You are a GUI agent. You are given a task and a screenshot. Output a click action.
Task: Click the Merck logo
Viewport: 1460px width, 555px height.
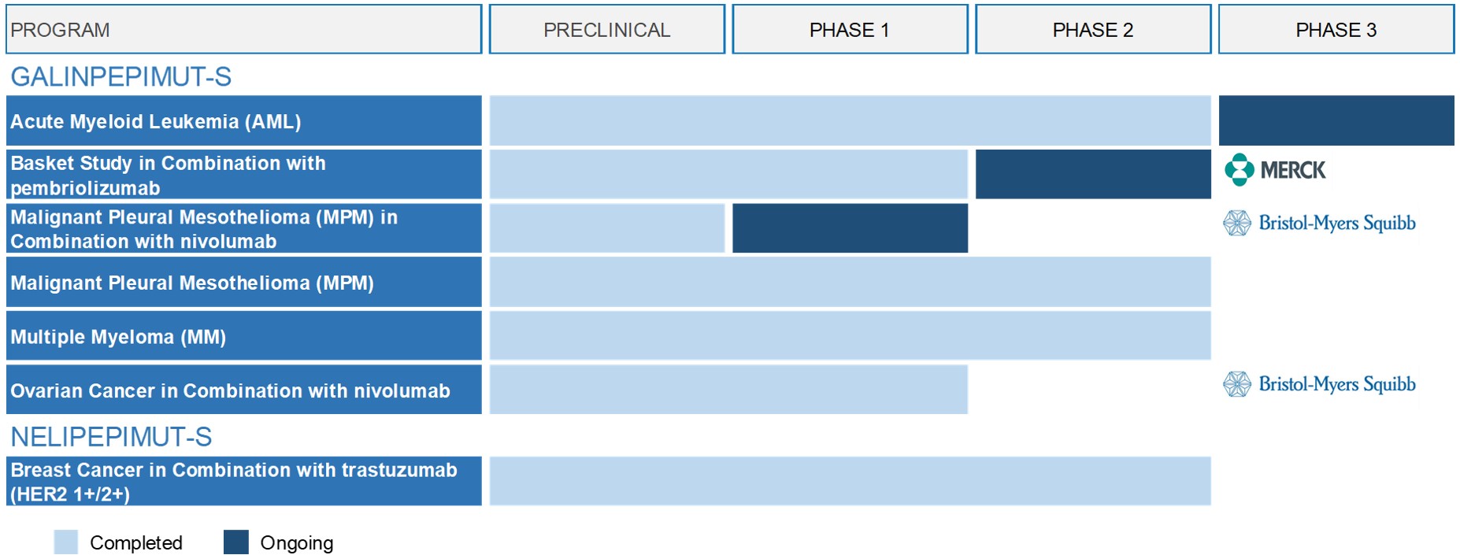pos(1275,170)
